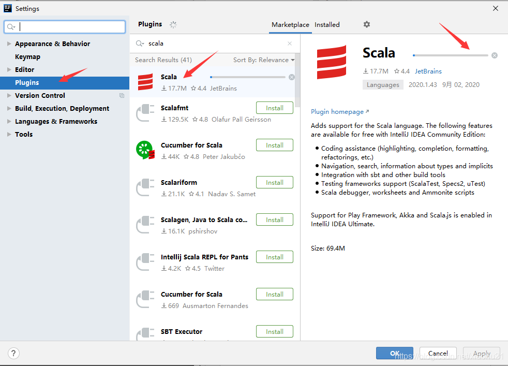Open plugin search options magnifier icon
This screenshot has height=366, width=508.
140,43
